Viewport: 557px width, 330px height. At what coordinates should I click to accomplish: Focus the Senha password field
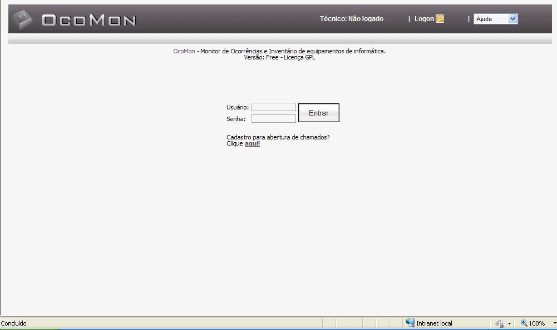[274, 118]
